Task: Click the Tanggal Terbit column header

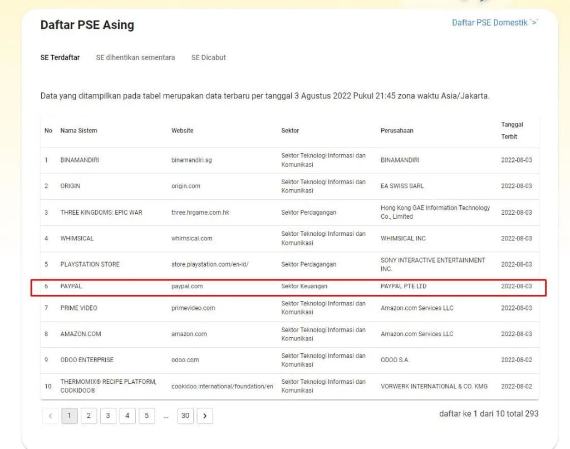Action: (x=512, y=130)
